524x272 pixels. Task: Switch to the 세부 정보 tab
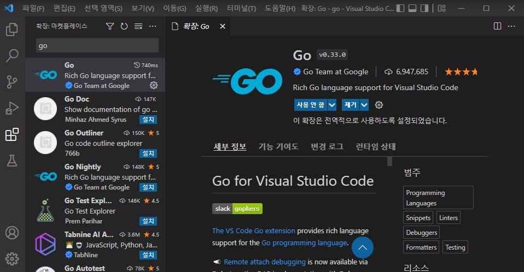tap(230, 146)
